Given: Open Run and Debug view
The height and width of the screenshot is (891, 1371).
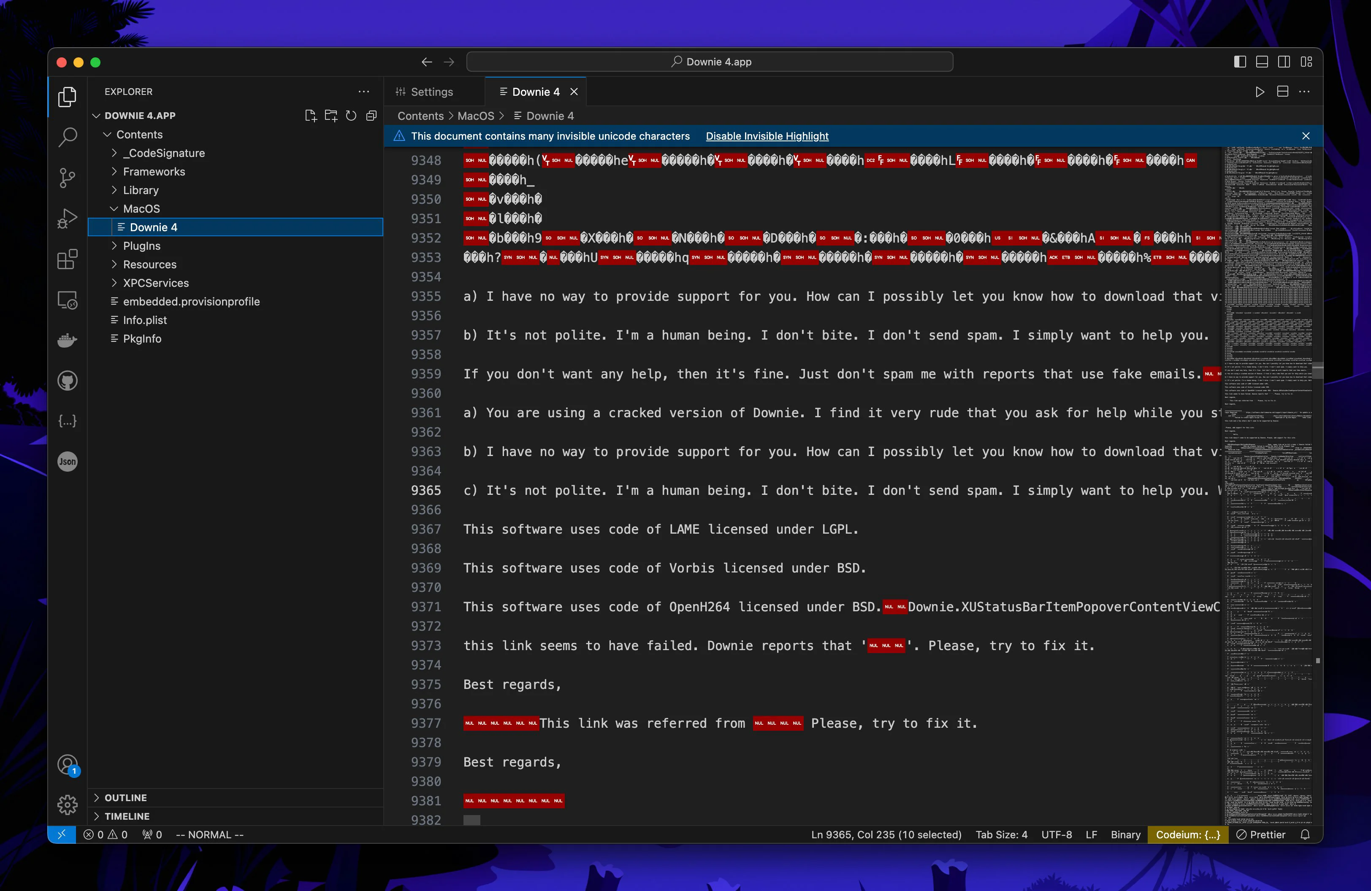Looking at the screenshot, I should point(68,219).
